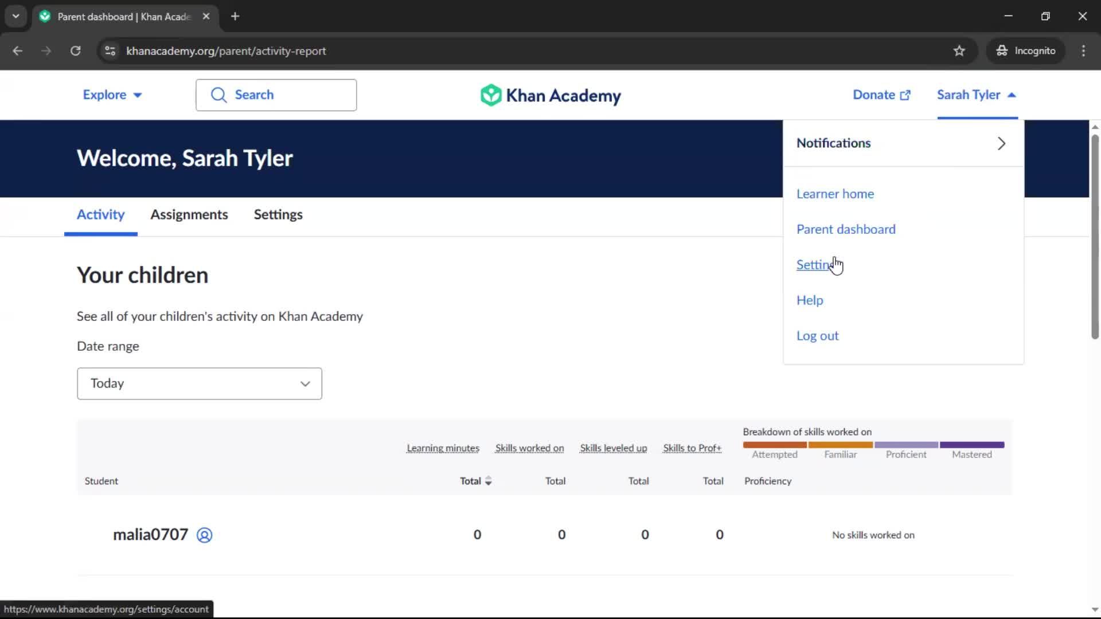Open a new browser tab
Viewport: 1101px width, 619px height.
(235, 17)
